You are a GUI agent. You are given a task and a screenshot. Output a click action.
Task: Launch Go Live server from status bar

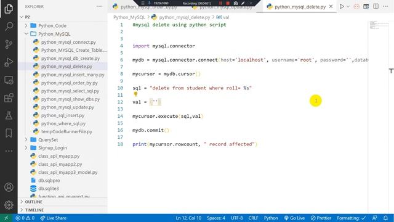coord(294,218)
